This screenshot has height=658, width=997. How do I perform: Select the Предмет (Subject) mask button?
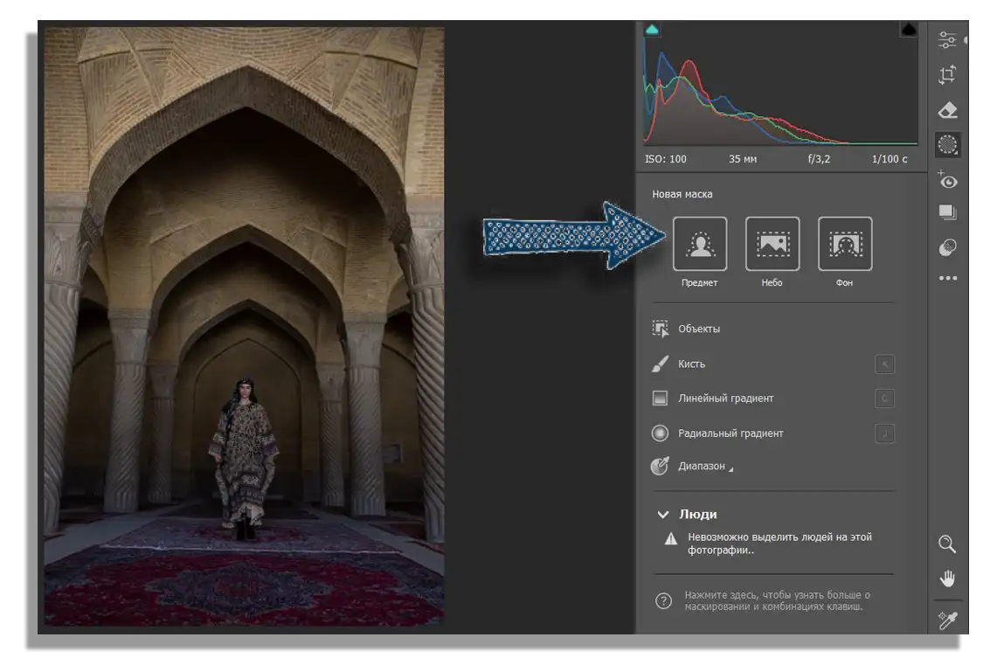click(699, 244)
